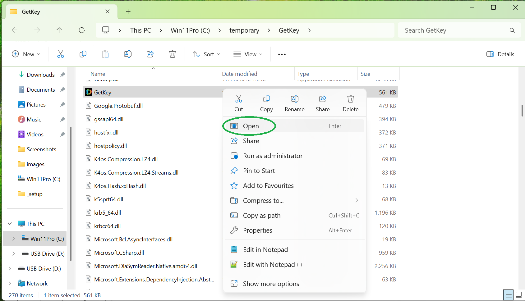Click the Copy icon in the toolbar
The width and height of the screenshot is (525, 301).
(83, 54)
